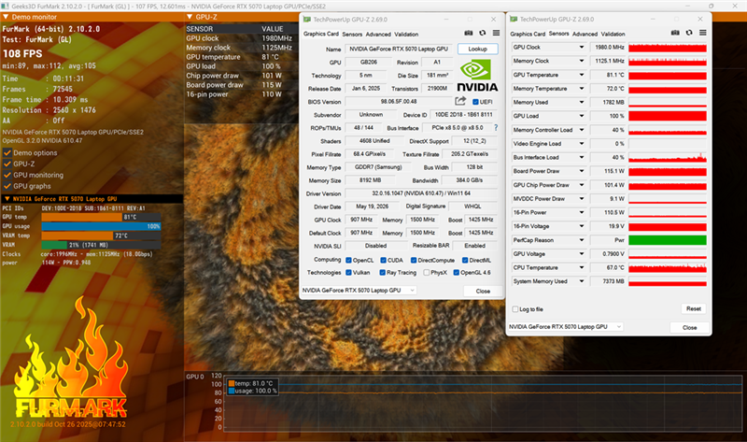Viewport: 747px width, 442px height.
Task: Open hamburger menu in GPU-Z Graphics Card window
Action: pos(496,33)
